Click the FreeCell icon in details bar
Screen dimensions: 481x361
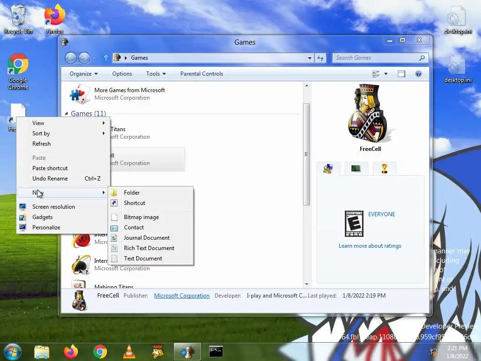click(x=79, y=300)
